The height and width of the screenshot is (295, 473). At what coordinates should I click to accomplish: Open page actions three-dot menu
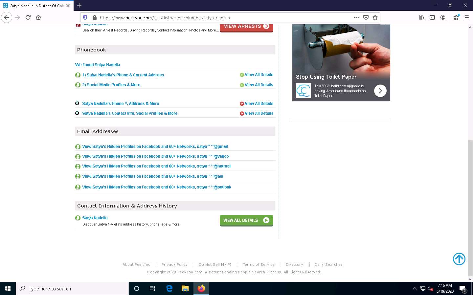coord(356,17)
